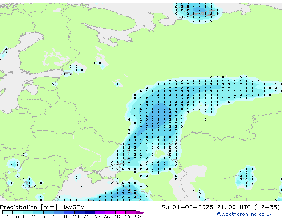The height and width of the screenshot is (218, 282).
Task: Choose the magenta swatch between 40 and 45
Action: click(x=121, y=212)
